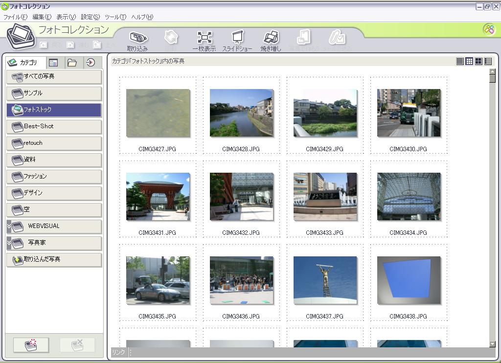The width and height of the screenshot is (501, 363).
Task: Select the すべての写真 category
Action: click(54, 77)
